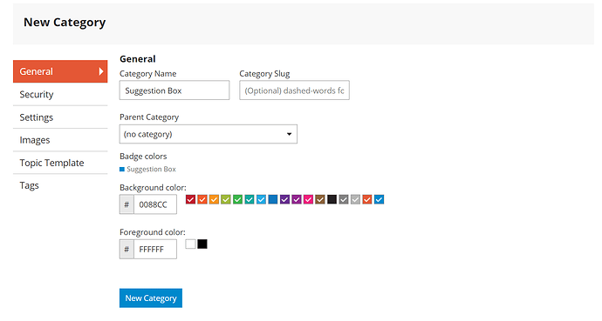The height and width of the screenshot is (321, 602).
Task: Choose the deep indigo-purple background swatch
Action: pos(285,199)
